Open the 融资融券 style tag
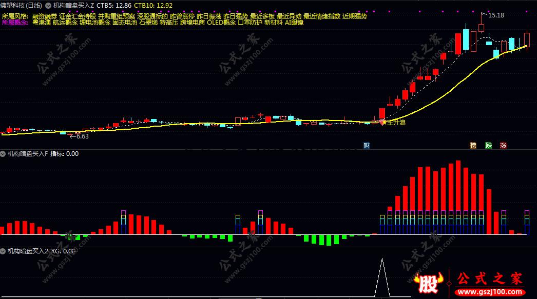537x299 pixels. point(45,16)
